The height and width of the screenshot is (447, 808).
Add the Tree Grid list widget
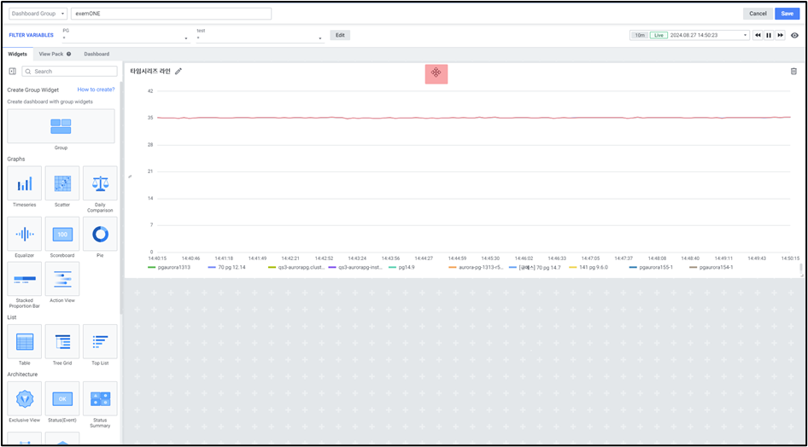point(61,342)
